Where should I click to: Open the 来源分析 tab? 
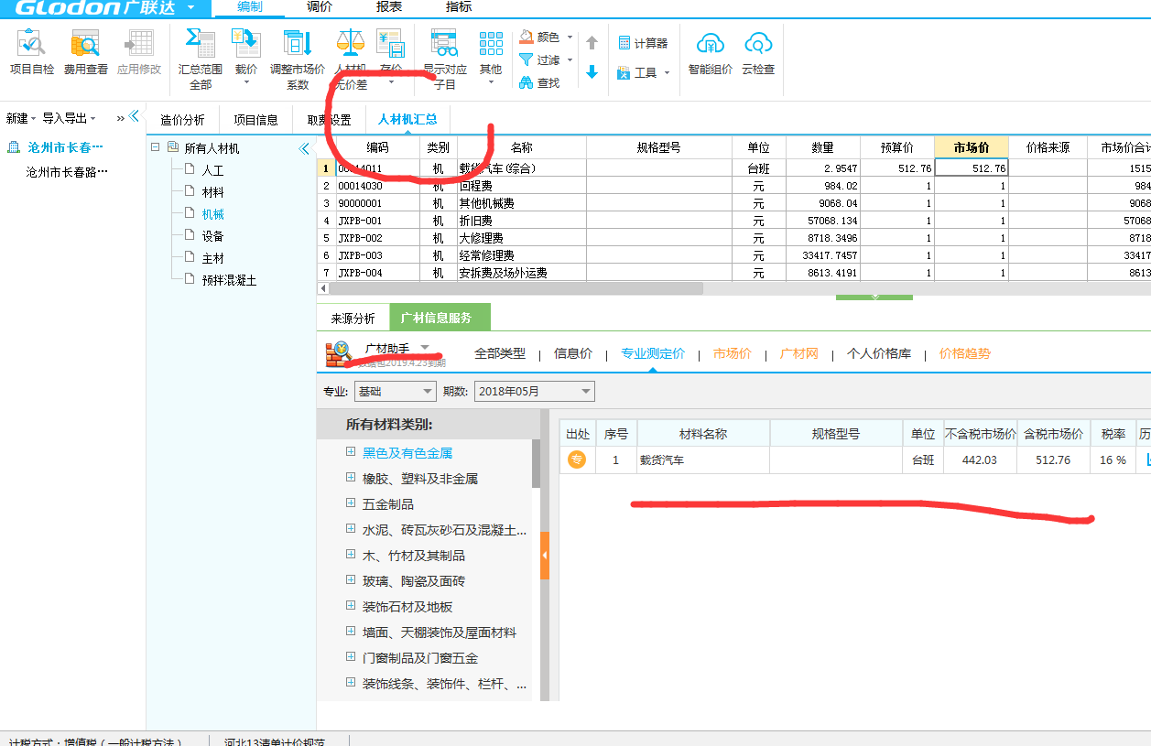[353, 319]
